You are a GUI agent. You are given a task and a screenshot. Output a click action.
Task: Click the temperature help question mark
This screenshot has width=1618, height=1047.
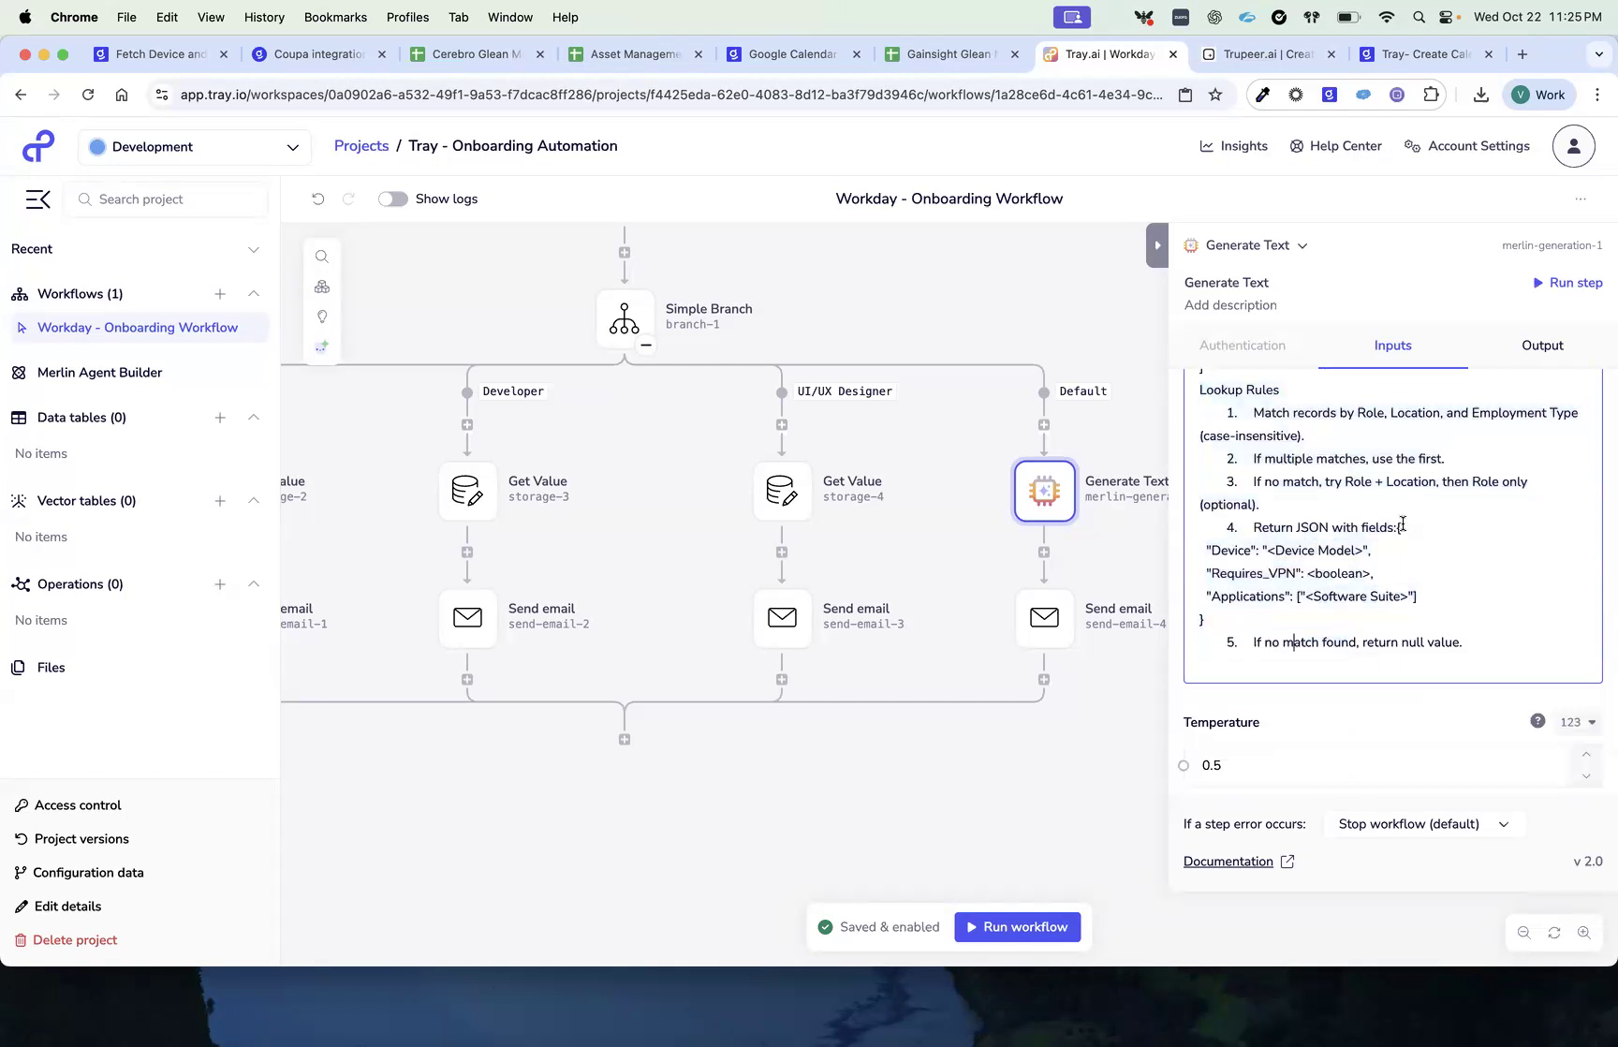[1537, 721]
